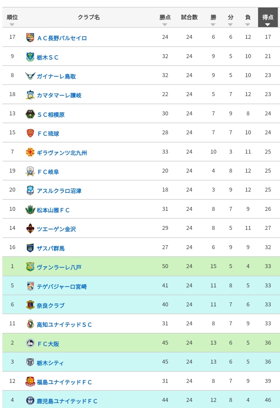Click the ツエーゲン金沢 fleur-de-lis emblem
The height and width of the screenshot is (408, 280).
[x=30, y=228]
